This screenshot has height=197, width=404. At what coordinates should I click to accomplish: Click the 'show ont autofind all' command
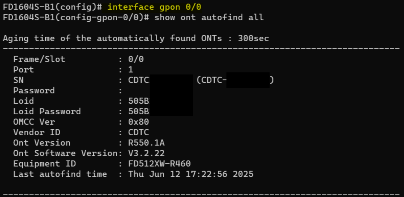pyautogui.click(x=209, y=18)
